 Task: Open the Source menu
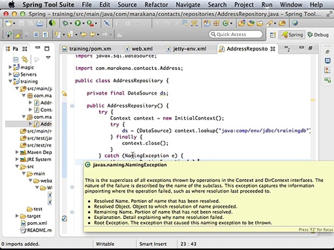point(127,5)
